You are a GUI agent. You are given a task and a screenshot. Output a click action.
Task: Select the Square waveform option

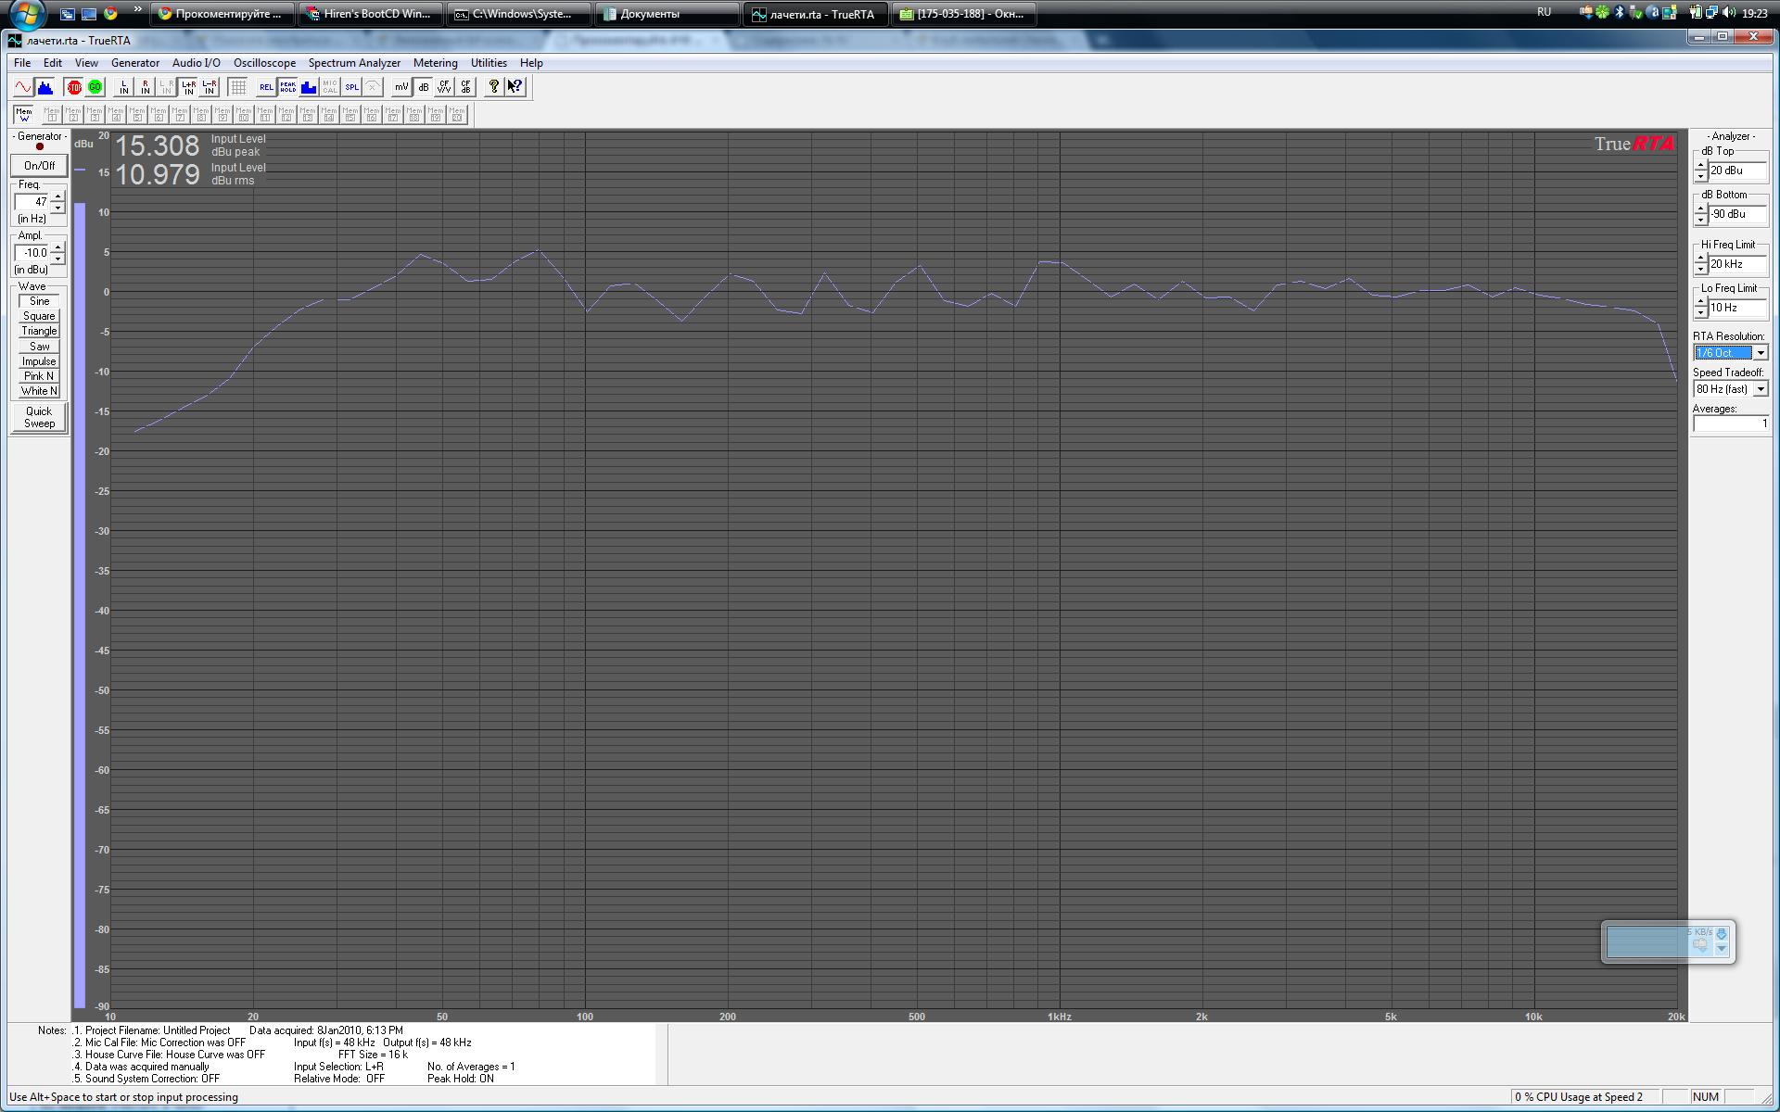point(39,316)
